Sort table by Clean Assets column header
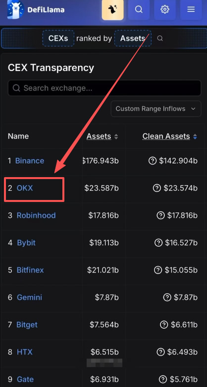The image size is (207, 387). pos(170,136)
